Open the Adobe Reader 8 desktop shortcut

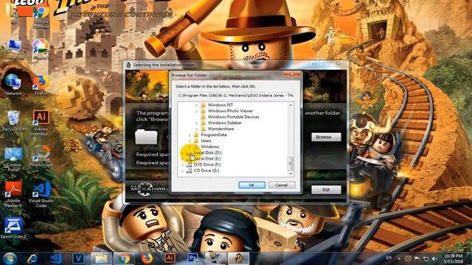pos(13,194)
